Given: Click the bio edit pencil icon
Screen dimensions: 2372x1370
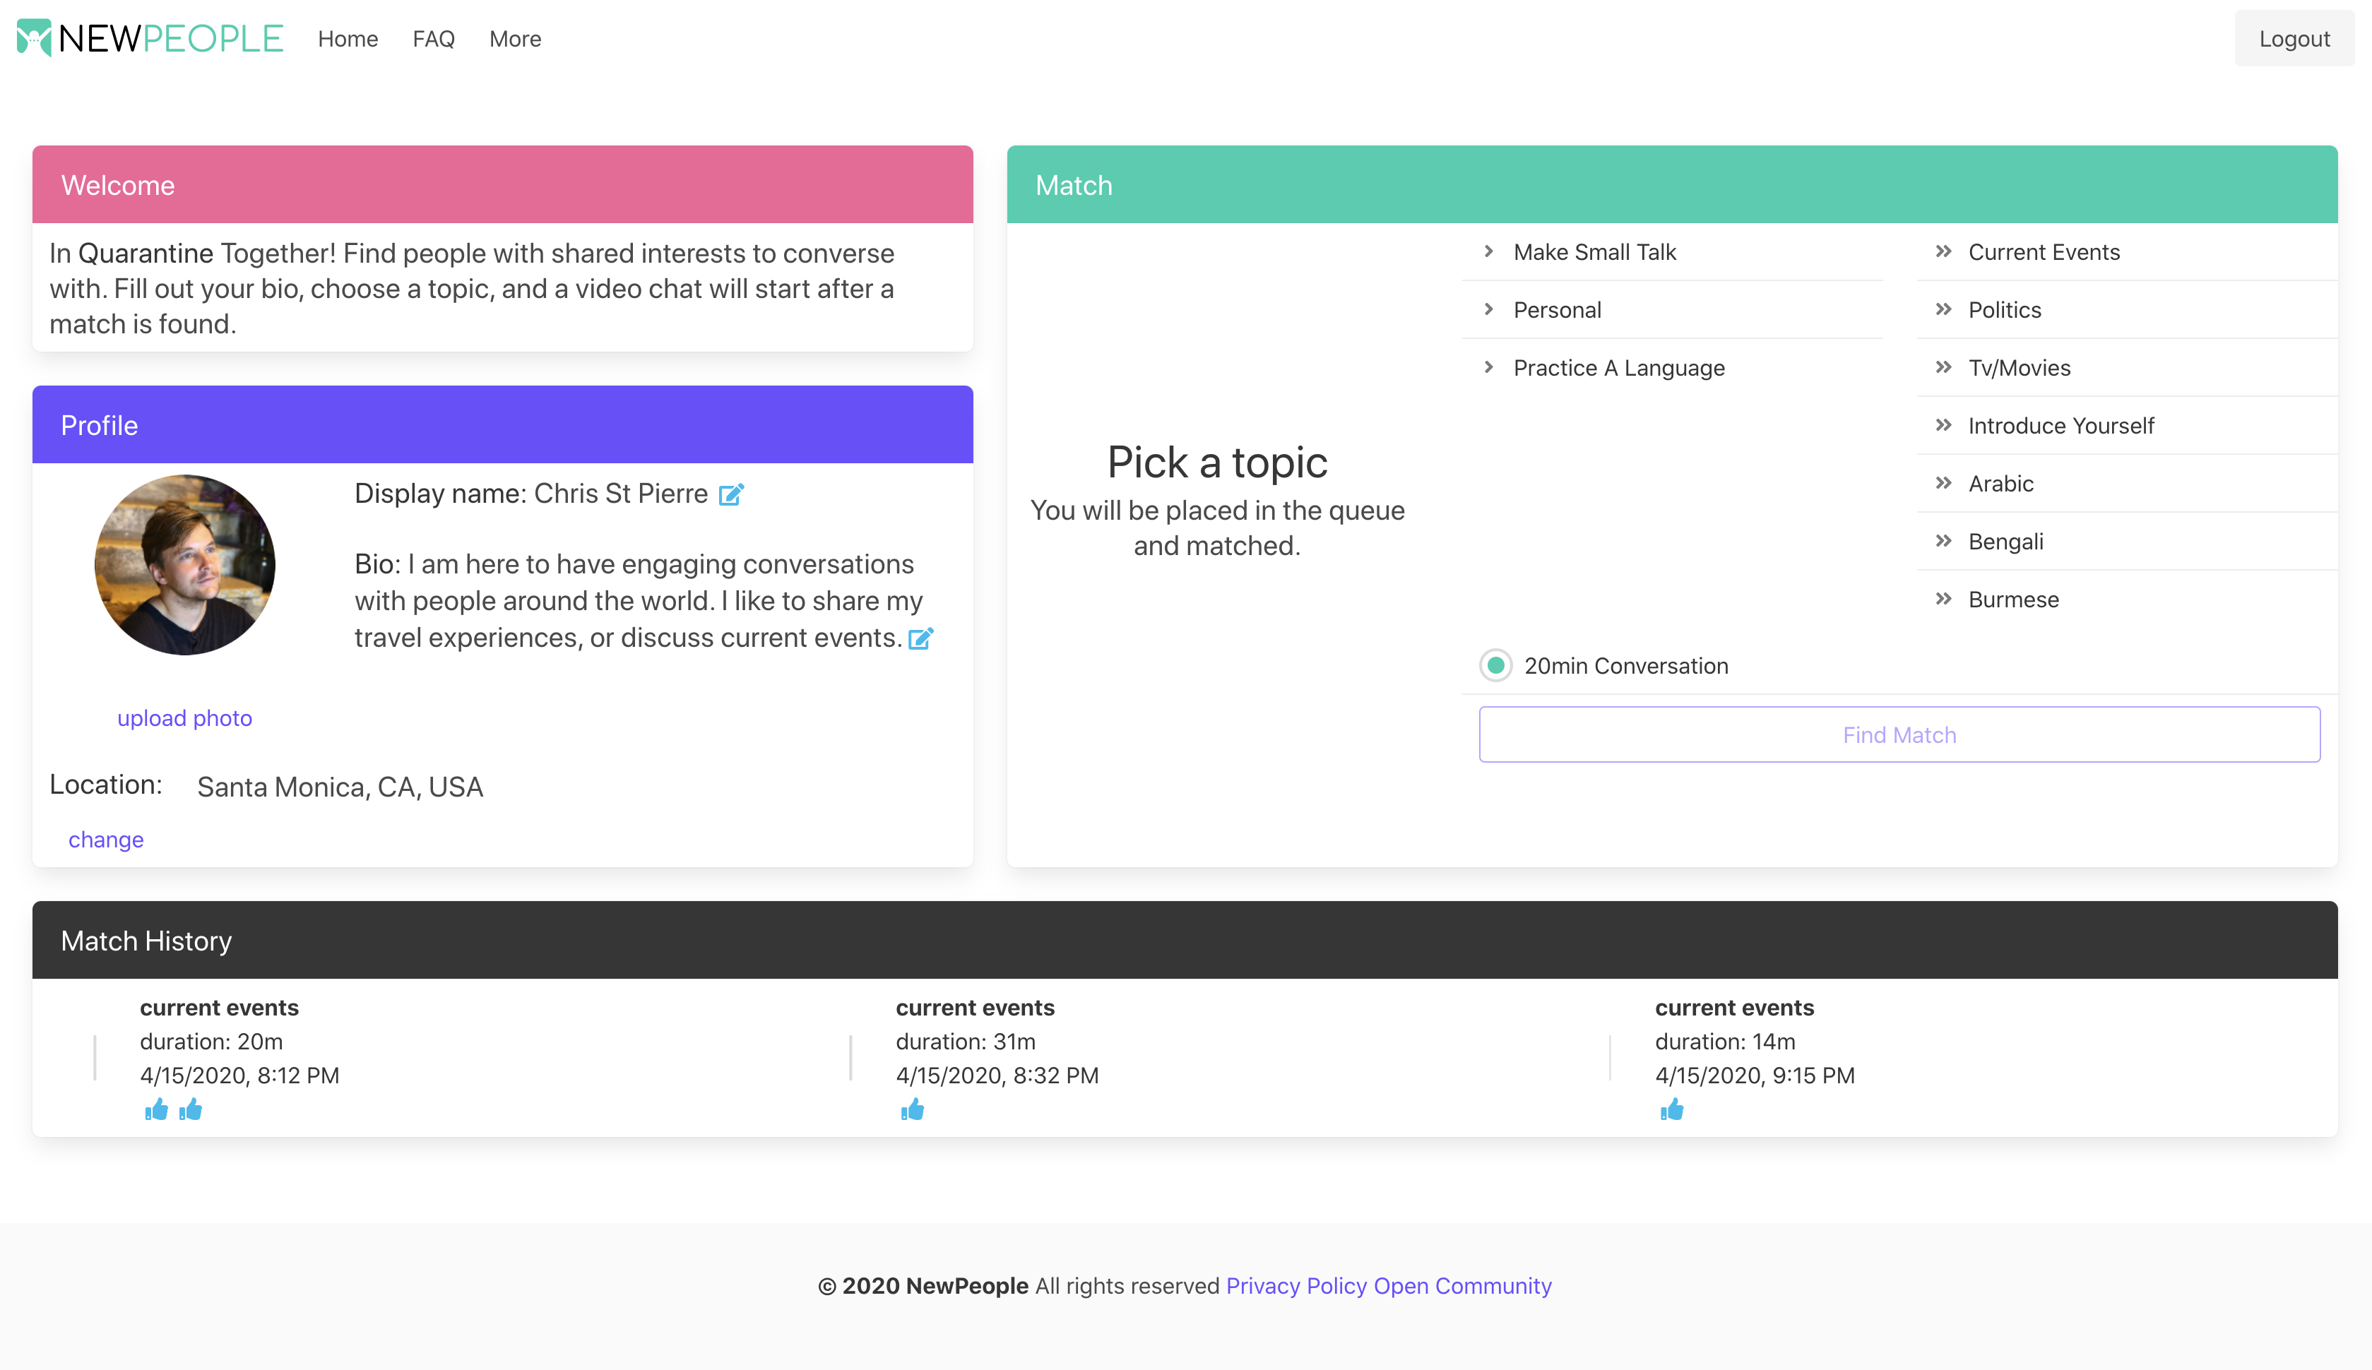Looking at the screenshot, I should tap(920, 639).
